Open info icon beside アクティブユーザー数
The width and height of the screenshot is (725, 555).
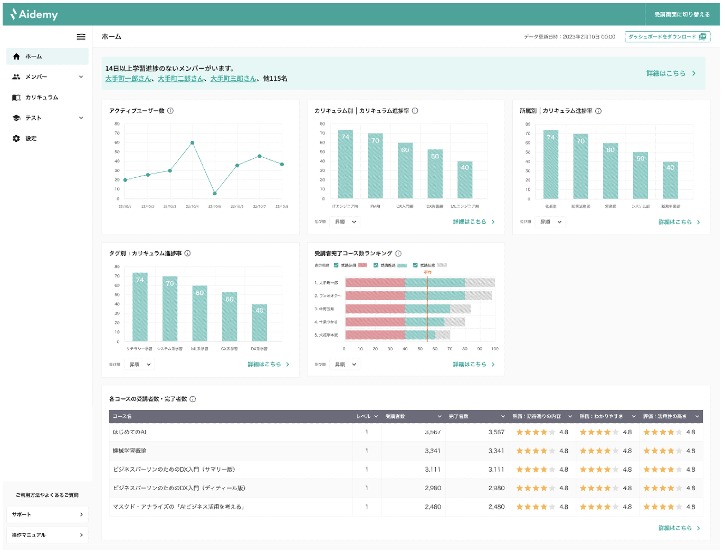[170, 111]
